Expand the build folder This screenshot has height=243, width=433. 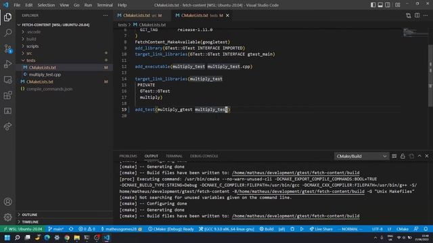pos(31,39)
